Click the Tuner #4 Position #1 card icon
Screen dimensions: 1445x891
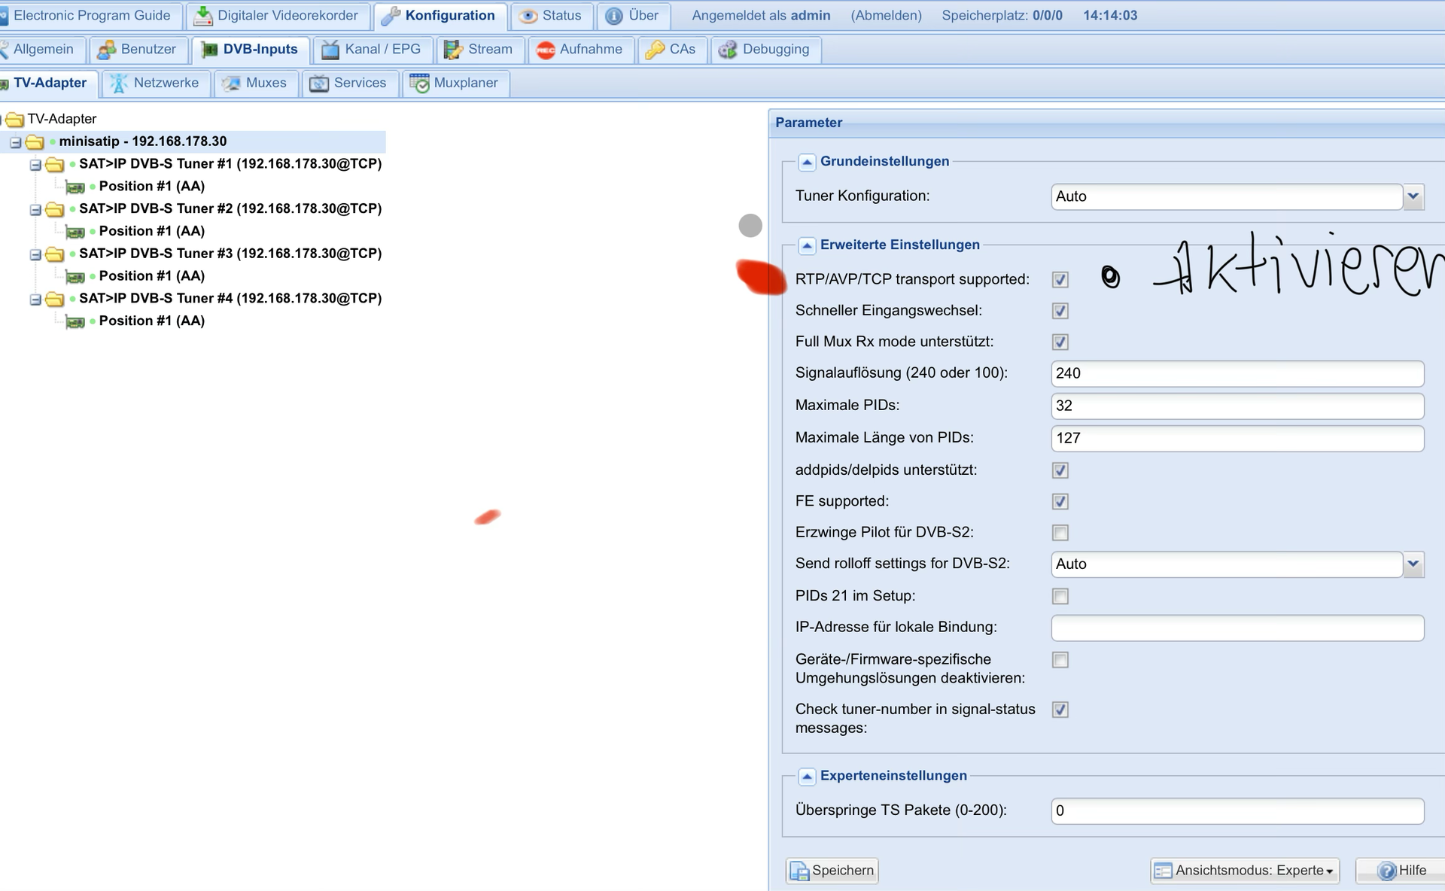tap(75, 321)
